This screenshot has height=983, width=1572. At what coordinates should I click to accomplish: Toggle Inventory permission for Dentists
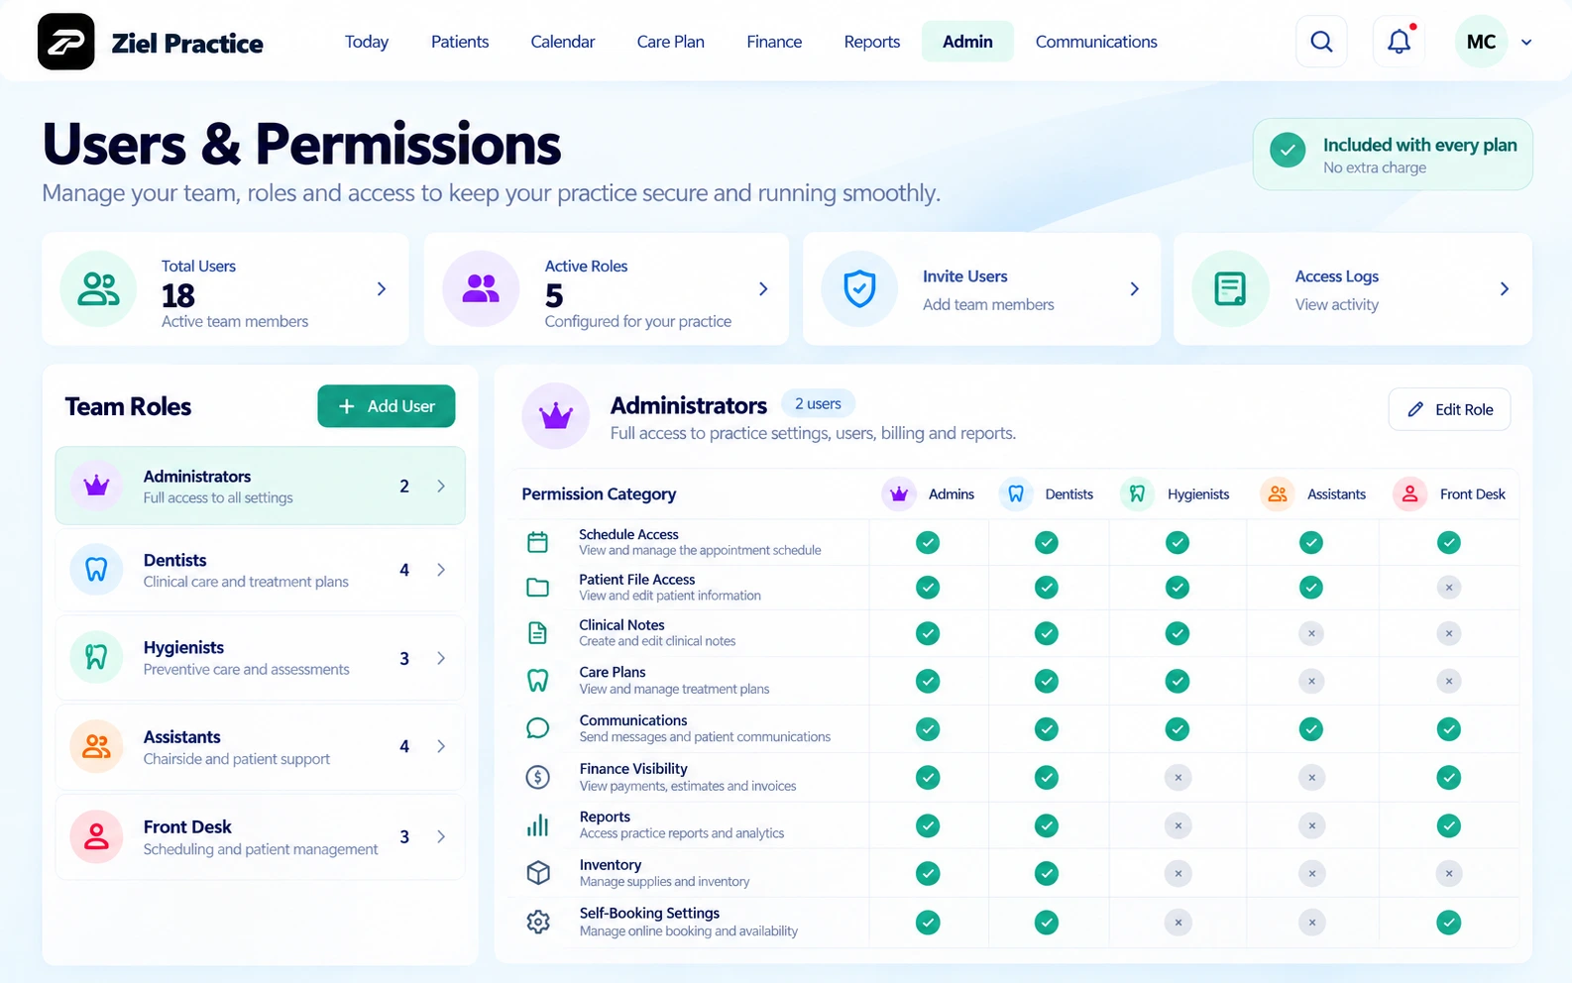(1047, 873)
